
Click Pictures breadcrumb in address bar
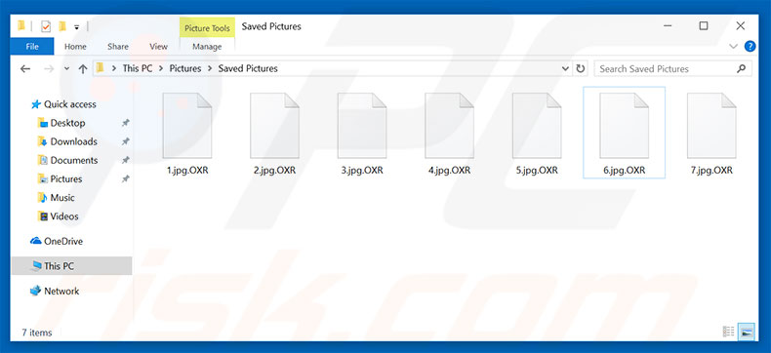185,68
